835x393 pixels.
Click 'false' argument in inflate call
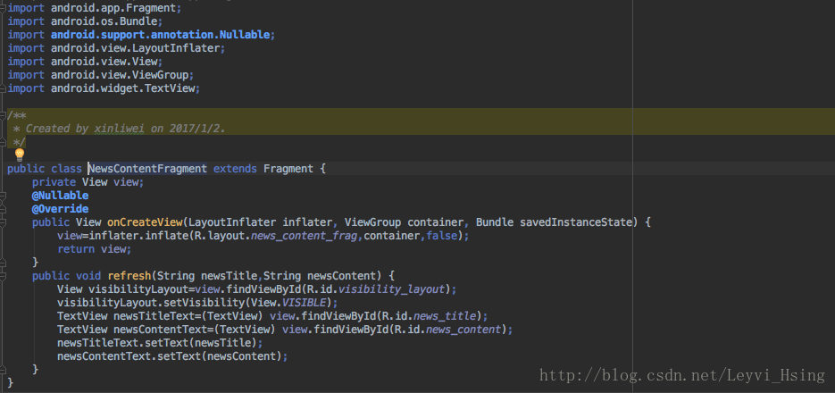[x=442, y=236]
